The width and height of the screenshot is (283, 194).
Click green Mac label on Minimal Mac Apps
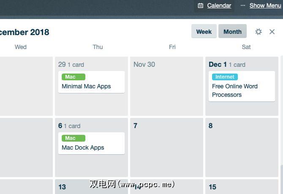point(73,77)
